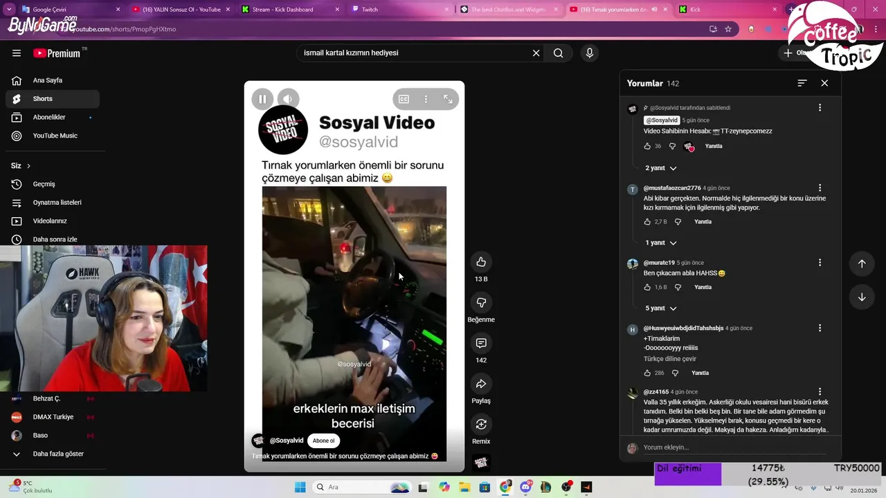Reply to the Tırnaklarım comment

pos(700,373)
